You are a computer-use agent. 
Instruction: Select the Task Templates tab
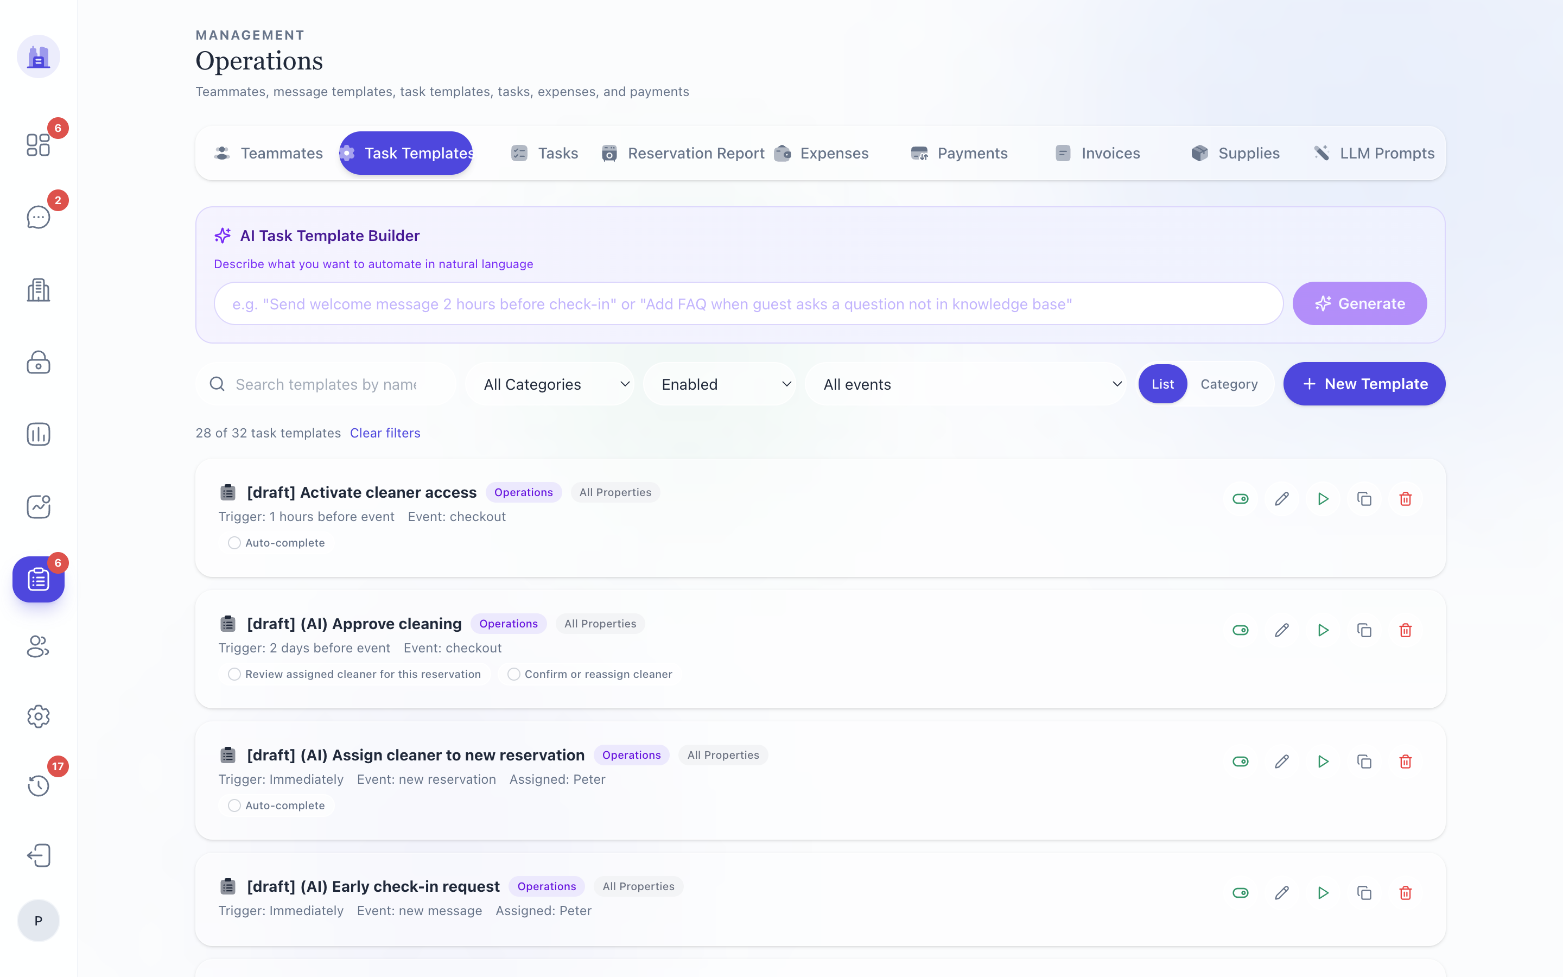click(x=405, y=153)
